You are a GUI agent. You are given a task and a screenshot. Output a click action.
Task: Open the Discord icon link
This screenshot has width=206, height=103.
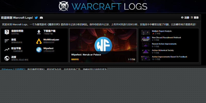click(x=41, y=18)
